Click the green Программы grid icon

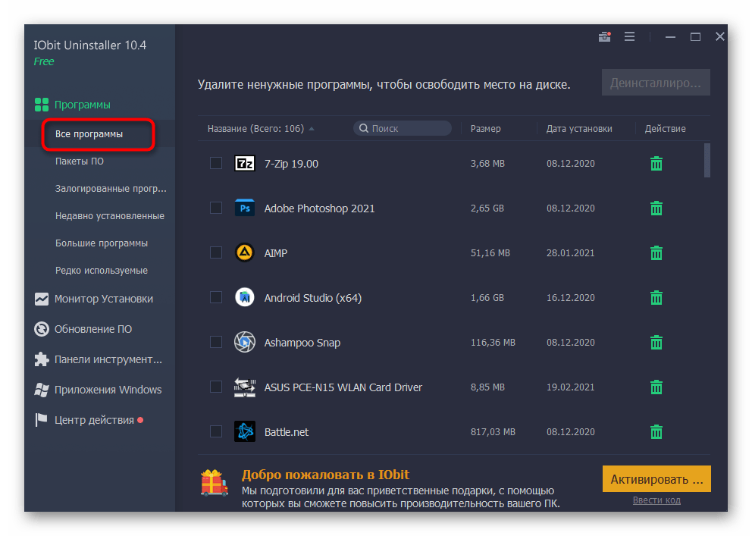click(42, 105)
